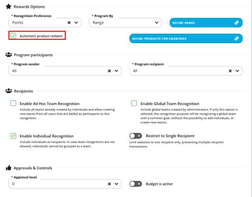Click the Rewards Options star icon

[8, 7]
